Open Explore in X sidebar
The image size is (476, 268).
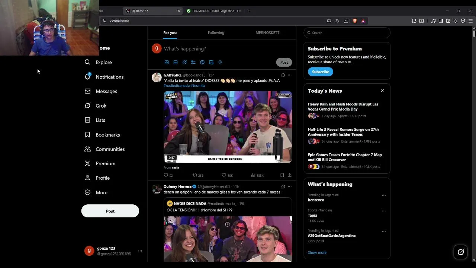pos(98,62)
